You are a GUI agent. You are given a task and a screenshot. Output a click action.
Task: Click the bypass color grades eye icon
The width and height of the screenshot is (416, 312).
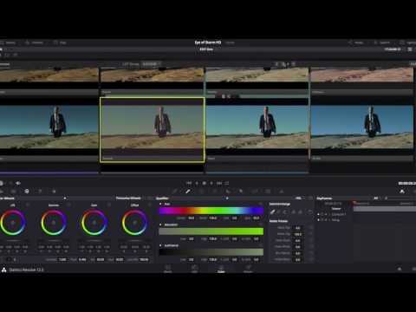pyautogui.click(x=18, y=183)
